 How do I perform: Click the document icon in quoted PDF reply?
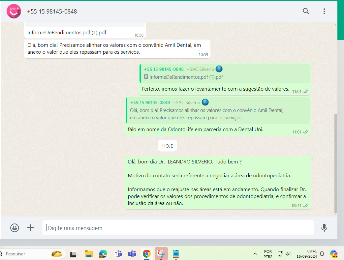[x=146, y=77]
